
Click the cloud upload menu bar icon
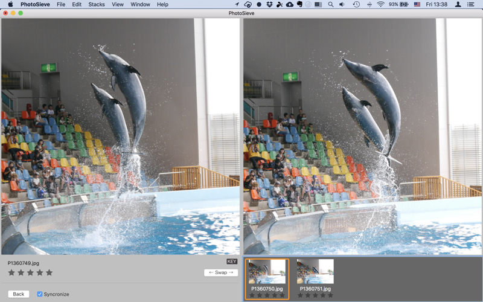pyautogui.click(x=289, y=4)
